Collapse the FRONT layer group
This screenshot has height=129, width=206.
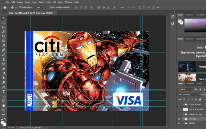(x=183, y=124)
